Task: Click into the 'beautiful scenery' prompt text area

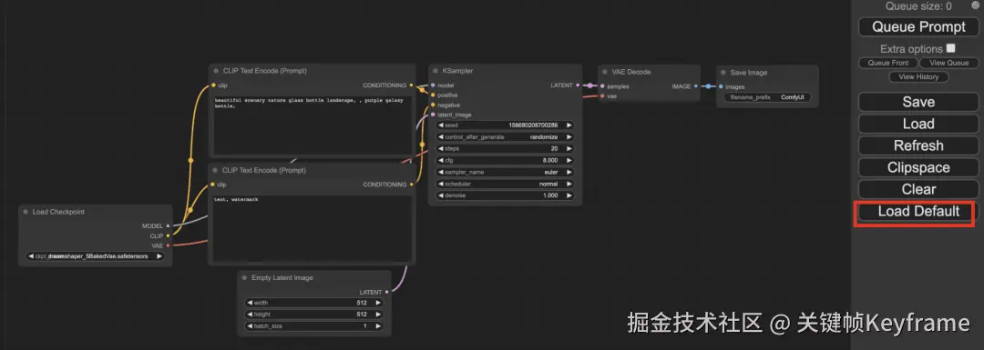Action: pos(313,125)
